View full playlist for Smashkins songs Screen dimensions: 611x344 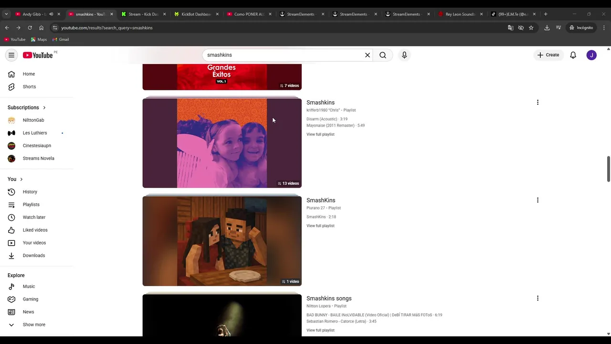[x=320, y=331]
